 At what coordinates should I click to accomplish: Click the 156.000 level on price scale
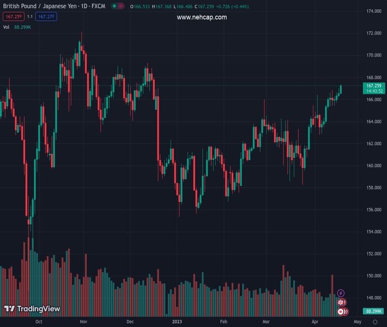click(x=373, y=210)
